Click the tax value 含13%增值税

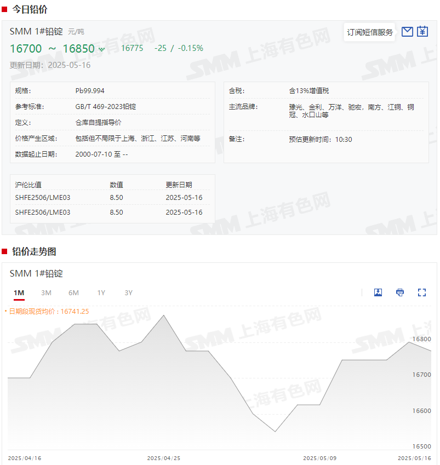click(309, 91)
